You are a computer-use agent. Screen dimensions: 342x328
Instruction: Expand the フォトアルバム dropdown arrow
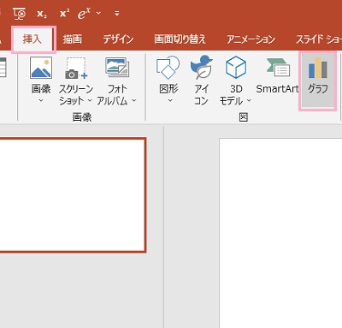point(134,100)
